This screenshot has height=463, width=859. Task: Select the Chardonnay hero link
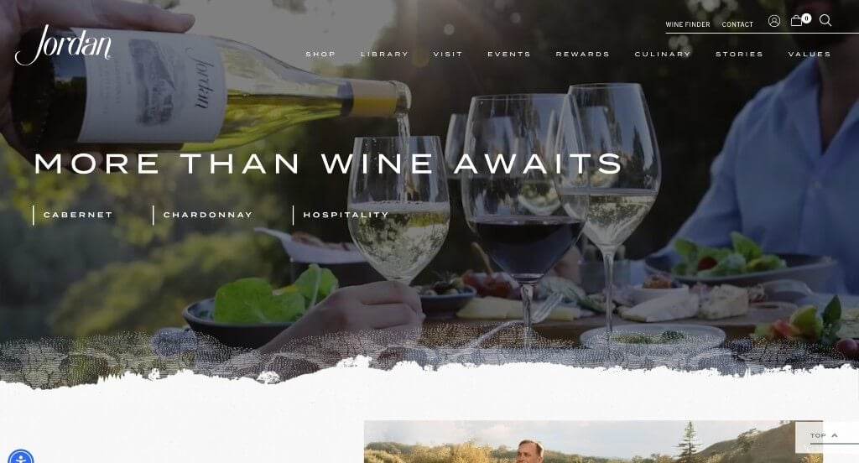(x=208, y=215)
